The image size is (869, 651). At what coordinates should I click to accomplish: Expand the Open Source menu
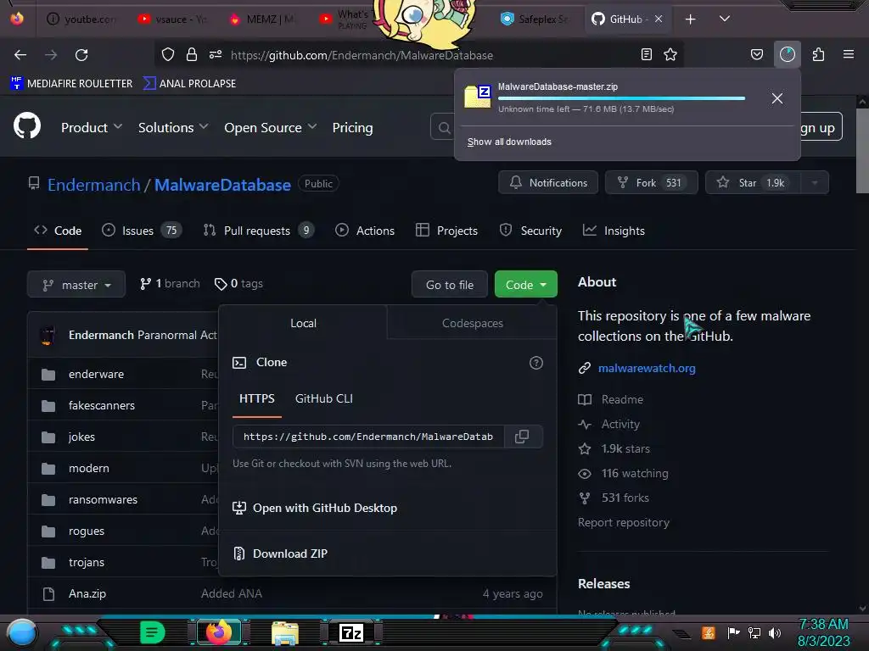pos(271,127)
